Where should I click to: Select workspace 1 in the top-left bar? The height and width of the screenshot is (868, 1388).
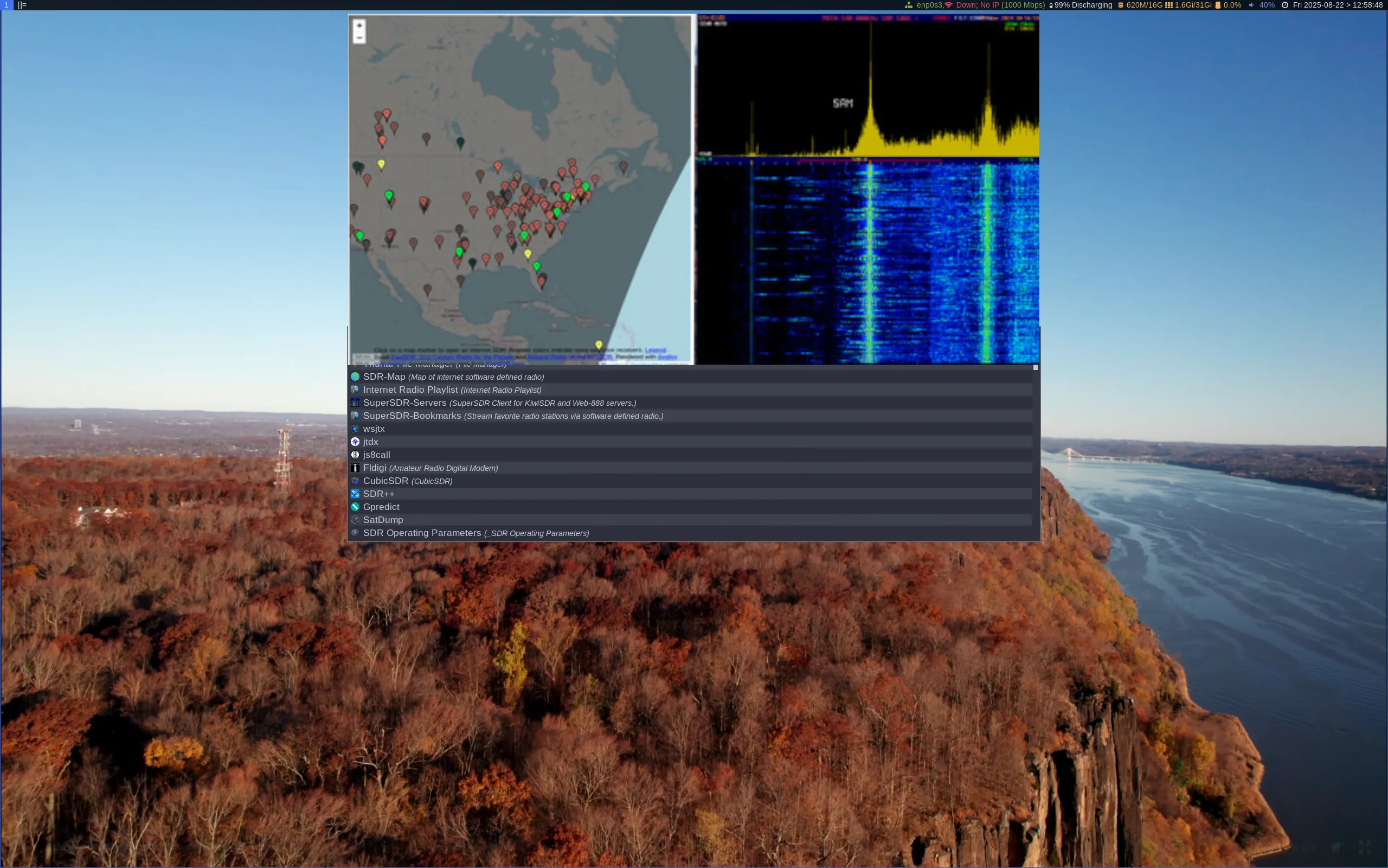point(6,5)
